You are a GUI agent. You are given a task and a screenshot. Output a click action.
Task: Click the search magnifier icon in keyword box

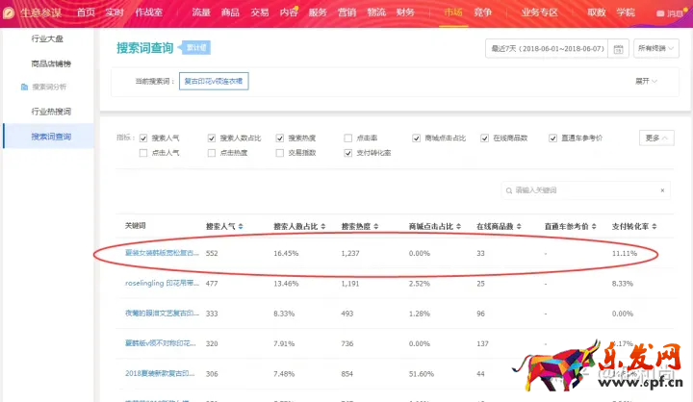point(509,190)
